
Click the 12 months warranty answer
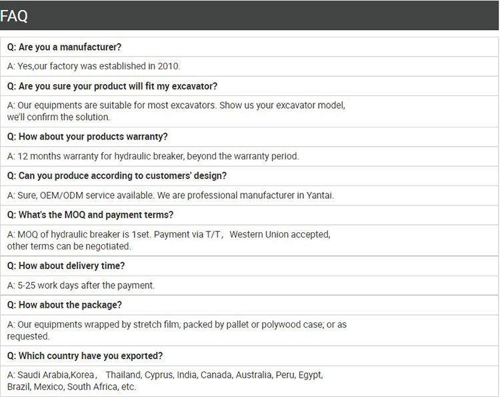153,156
